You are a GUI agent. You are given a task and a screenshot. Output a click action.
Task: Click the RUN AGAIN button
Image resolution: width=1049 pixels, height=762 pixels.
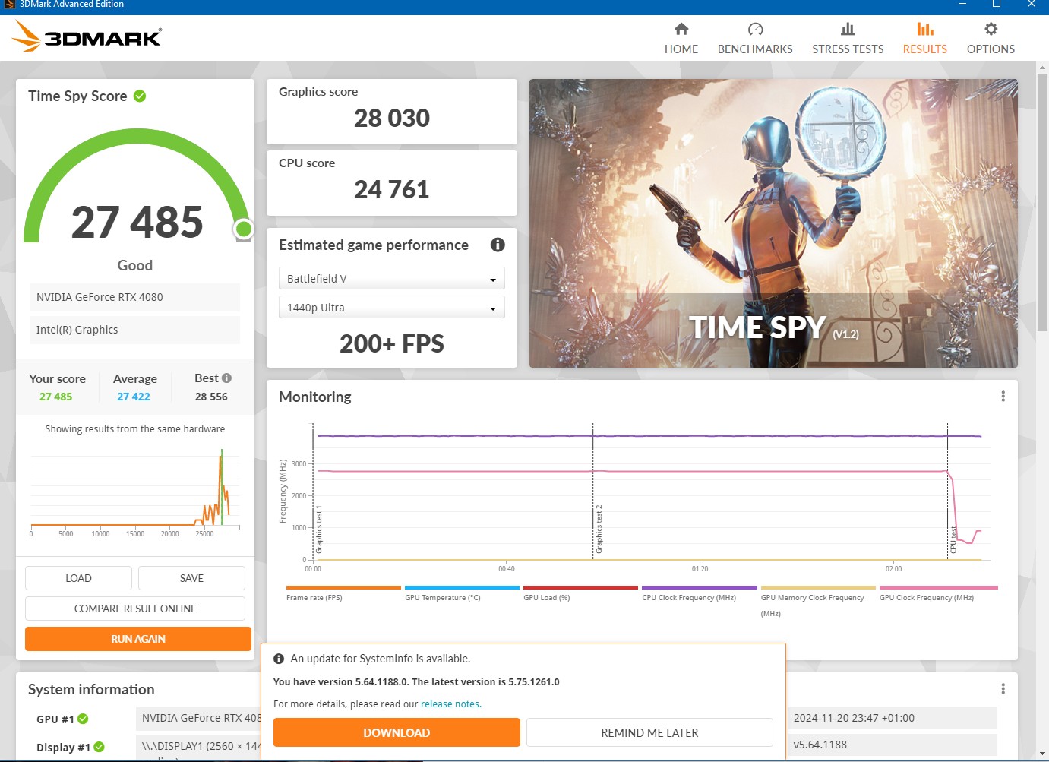coord(138,639)
